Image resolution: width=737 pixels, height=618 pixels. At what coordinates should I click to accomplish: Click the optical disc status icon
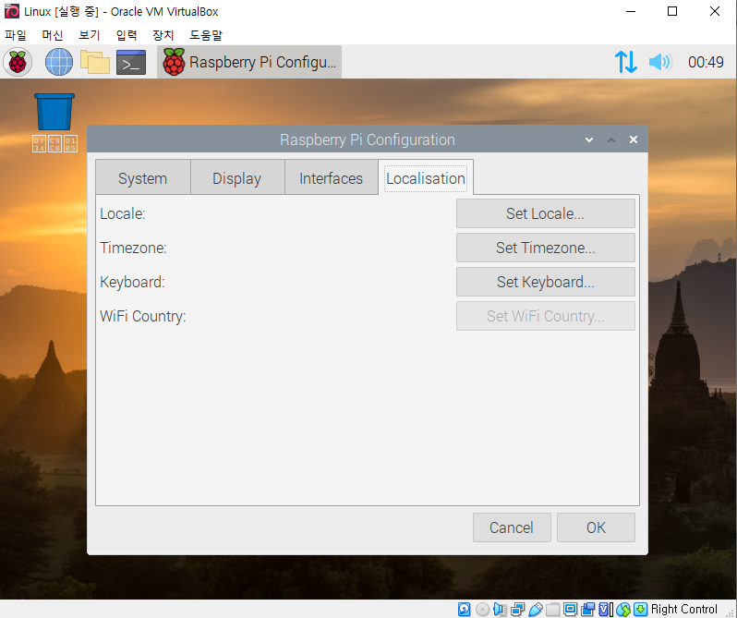click(482, 609)
